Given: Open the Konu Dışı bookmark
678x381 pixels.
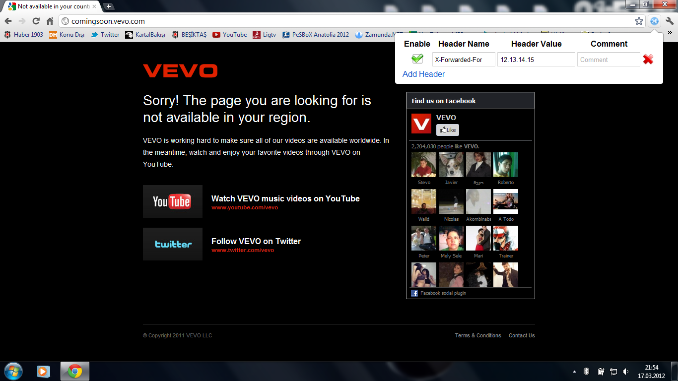Looking at the screenshot, I should (67, 35).
